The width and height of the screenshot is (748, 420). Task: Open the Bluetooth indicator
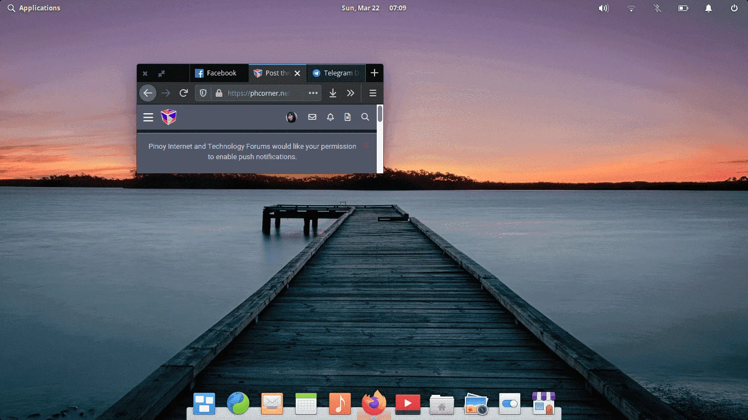(657, 8)
